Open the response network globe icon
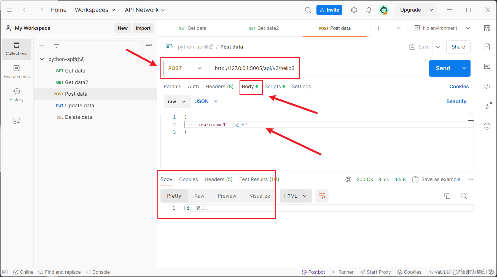The width and height of the screenshot is (497, 277). (x=348, y=179)
